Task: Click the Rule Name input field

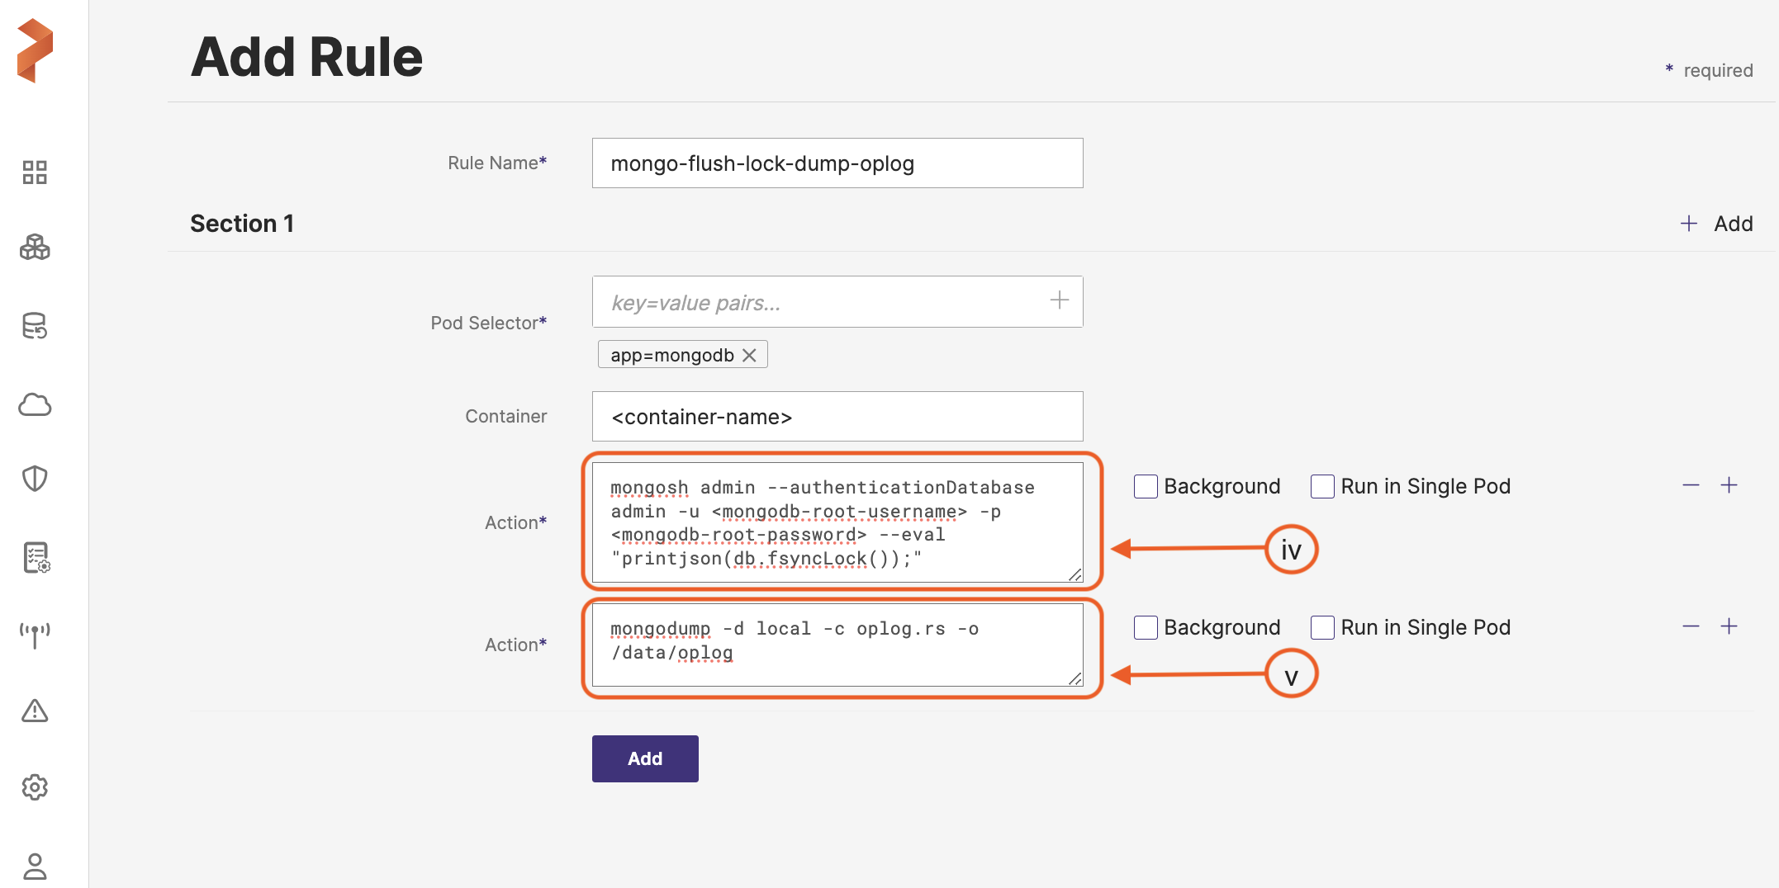Action: 837,163
